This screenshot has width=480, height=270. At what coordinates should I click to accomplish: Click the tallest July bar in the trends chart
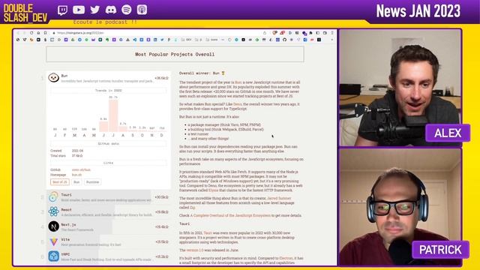point(113,115)
